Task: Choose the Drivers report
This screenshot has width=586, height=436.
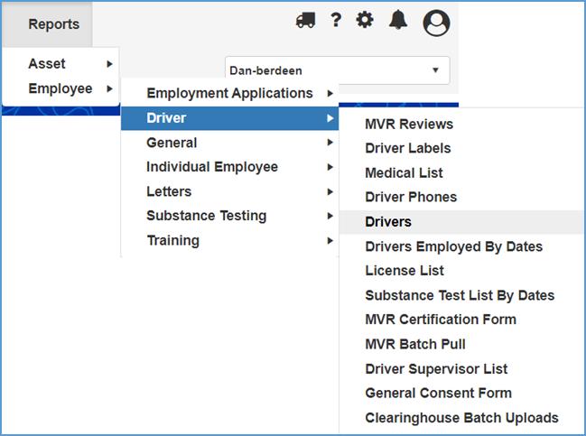Action: (388, 222)
